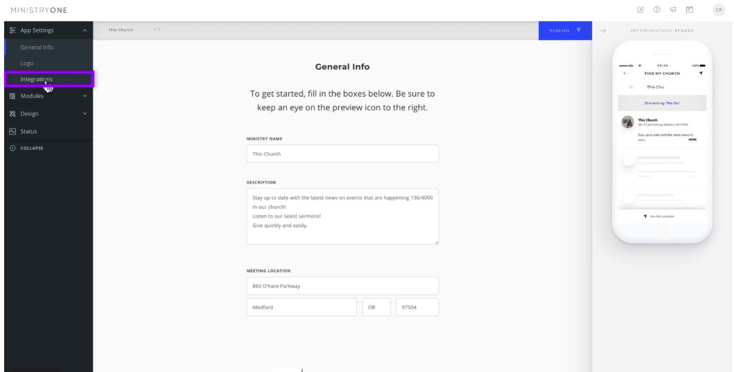
Task: Click the Collapse circle arrow icon
Action: [x=12, y=148]
